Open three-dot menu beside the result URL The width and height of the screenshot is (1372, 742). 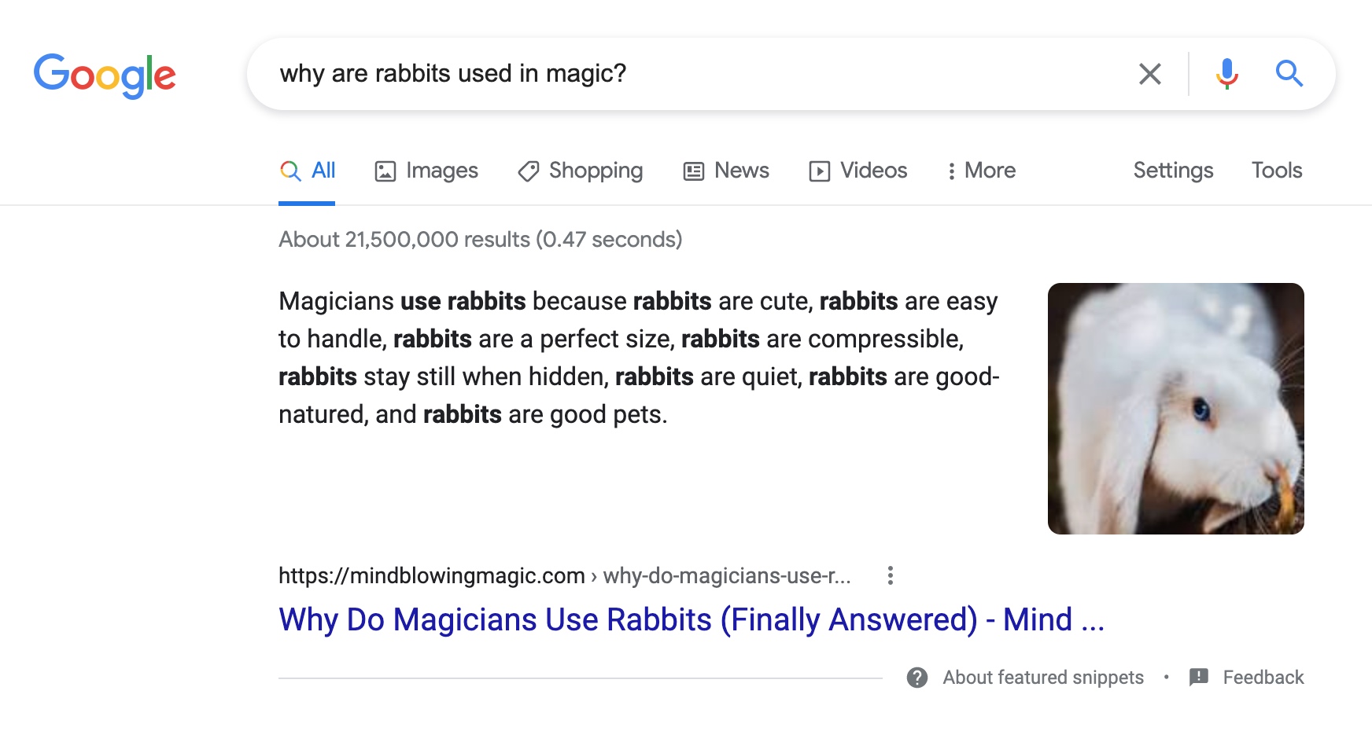890,576
